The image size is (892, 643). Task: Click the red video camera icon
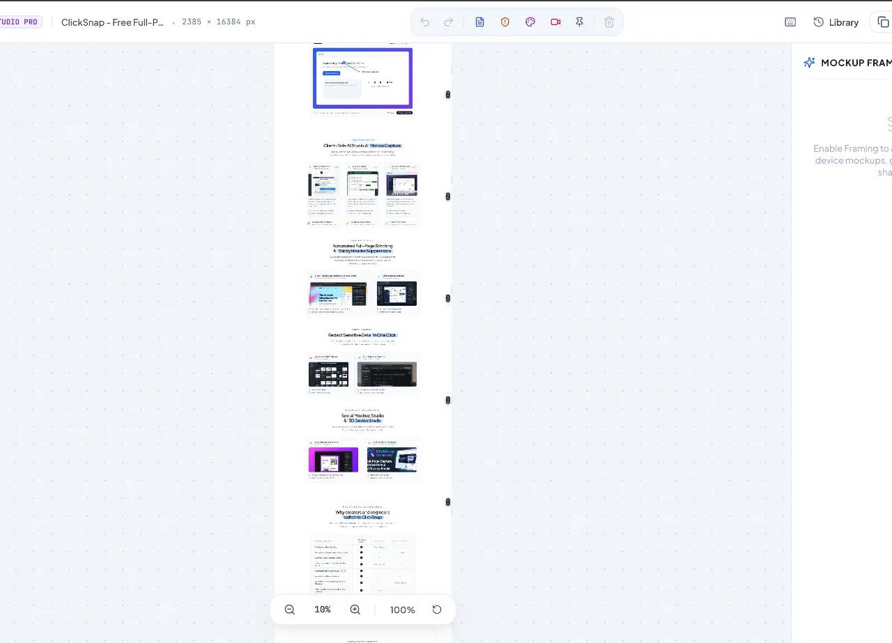coord(555,22)
